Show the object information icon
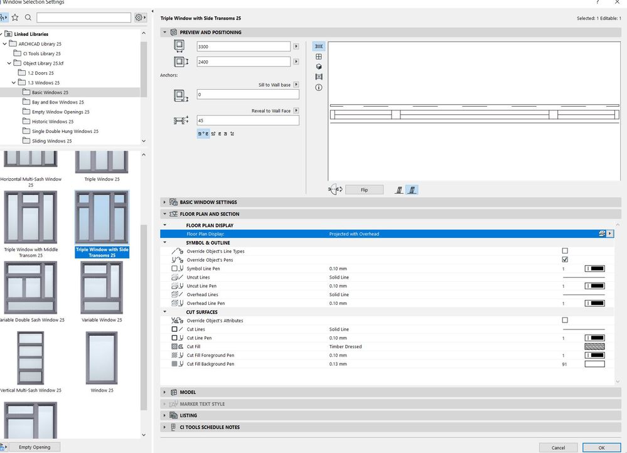Image resolution: width=627 pixels, height=453 pixels. point(319,87)
